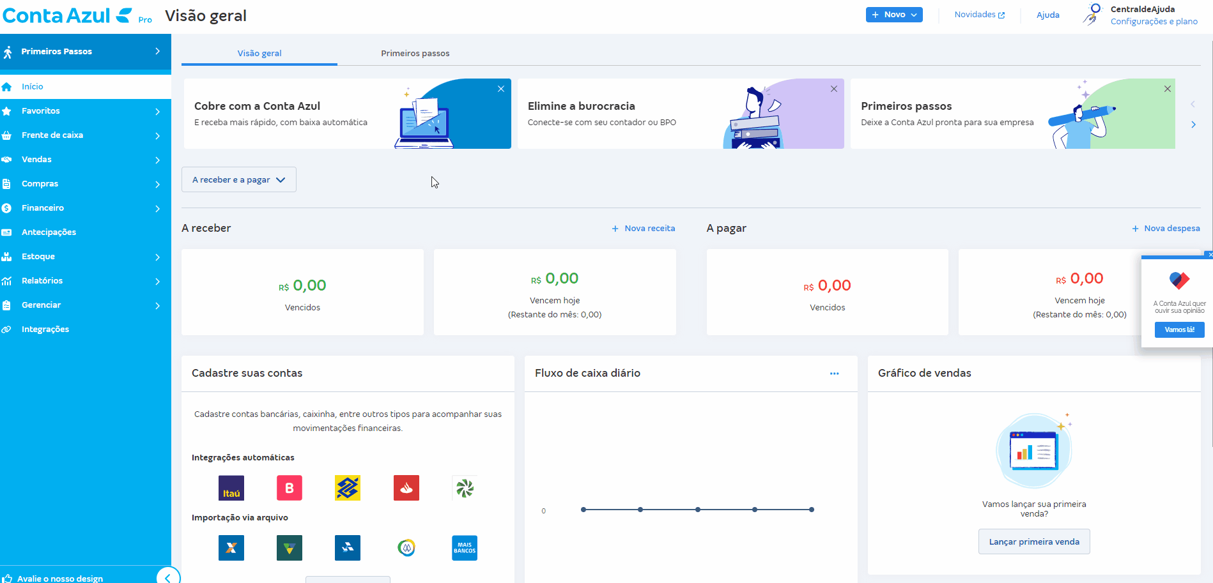1213x583 pixels.
Task: Click the Antecipações card icon
Action: tap(7, 232)
